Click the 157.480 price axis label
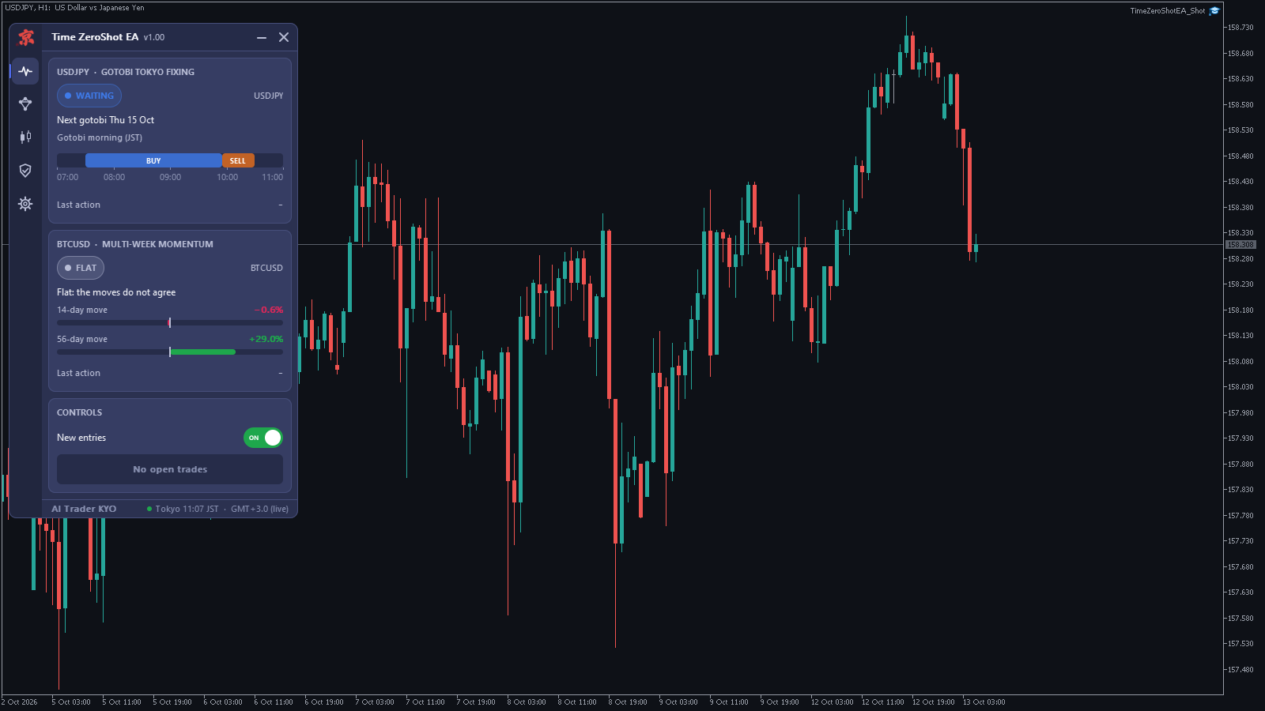Viewport: 1265px width, 711px height. tap(1240, 670)
